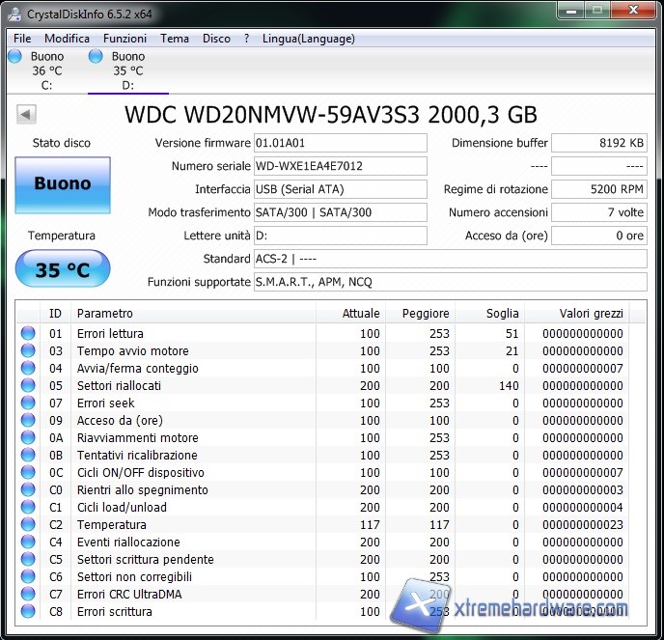Select the Tempo avvio motore row
Image resolution: width=664 pixels, height=640 pixels.
pyautogui.click(x=193, y=351)
